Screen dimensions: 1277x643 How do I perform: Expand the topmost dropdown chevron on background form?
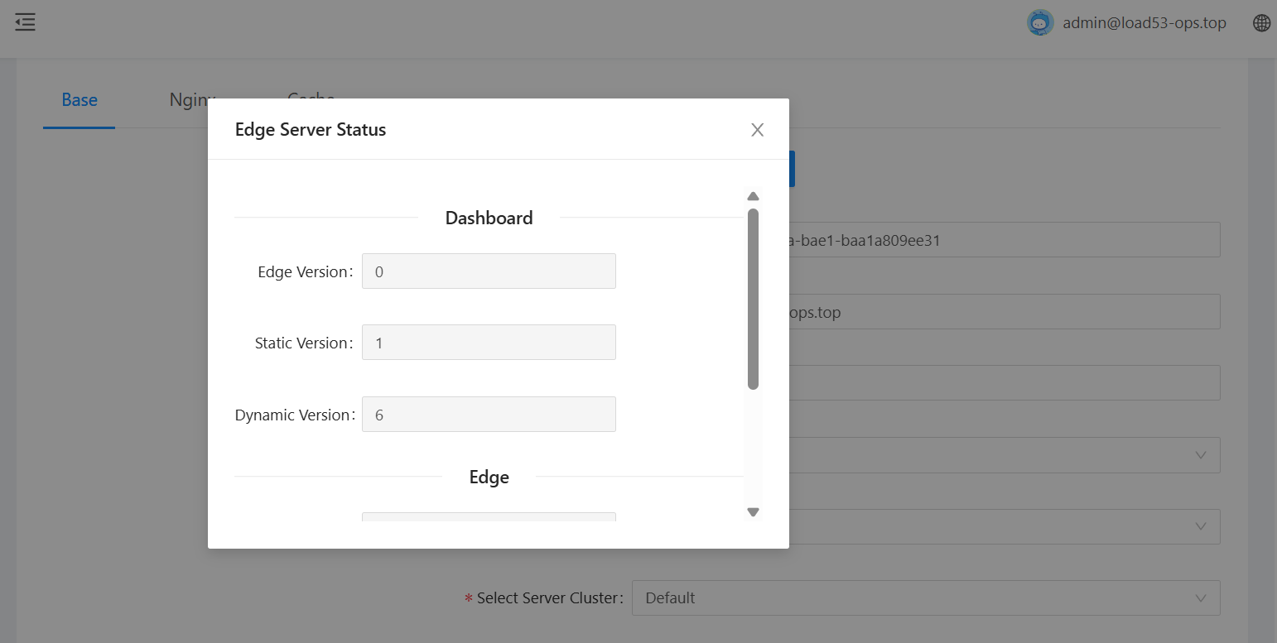1200,455
